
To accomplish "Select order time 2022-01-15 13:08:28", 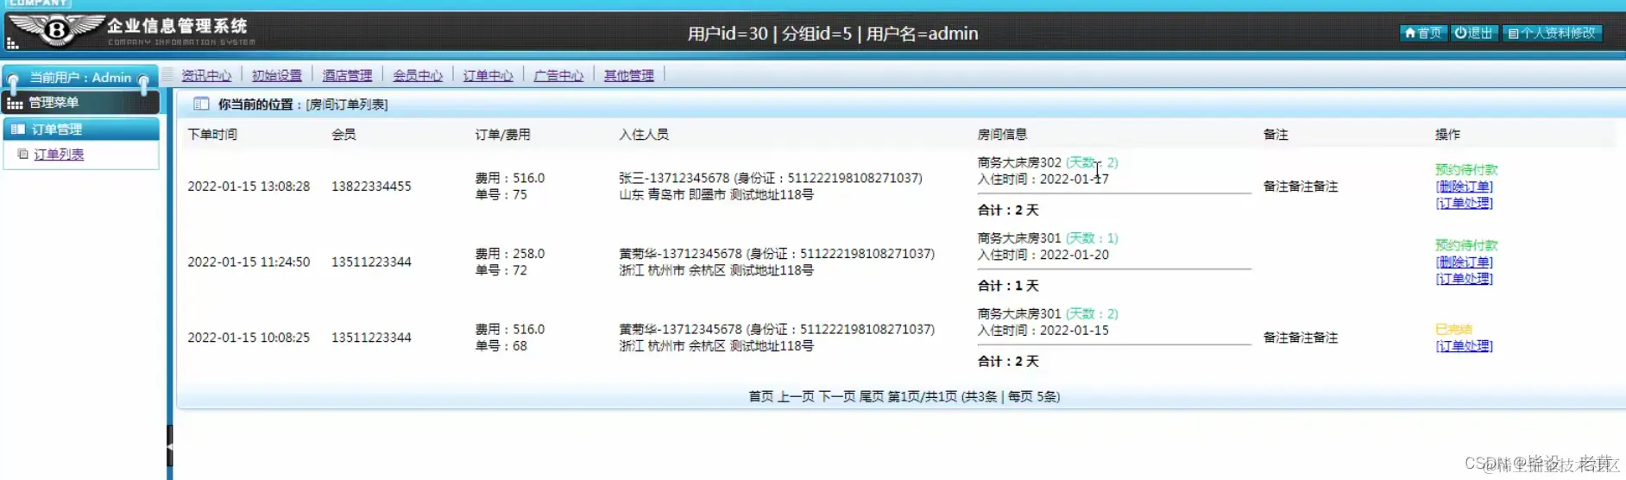I will (x=249, y=186).
